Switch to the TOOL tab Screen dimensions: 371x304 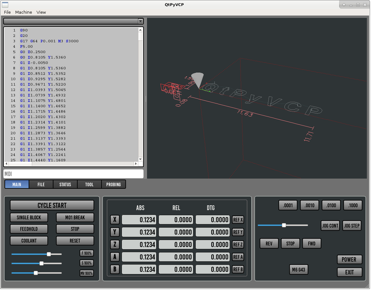tap(89, 184)
